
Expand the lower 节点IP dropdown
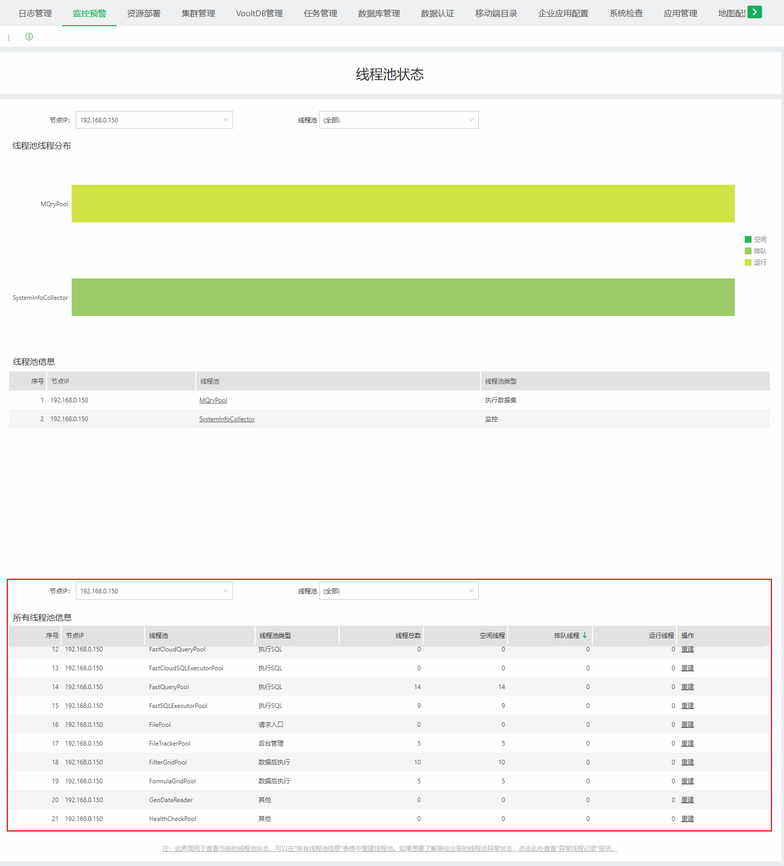[x=154, y=591]
